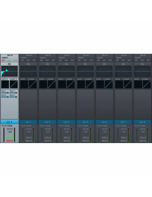
Task: Click the L&R routing on CH 2
Action: click(29, 132)
